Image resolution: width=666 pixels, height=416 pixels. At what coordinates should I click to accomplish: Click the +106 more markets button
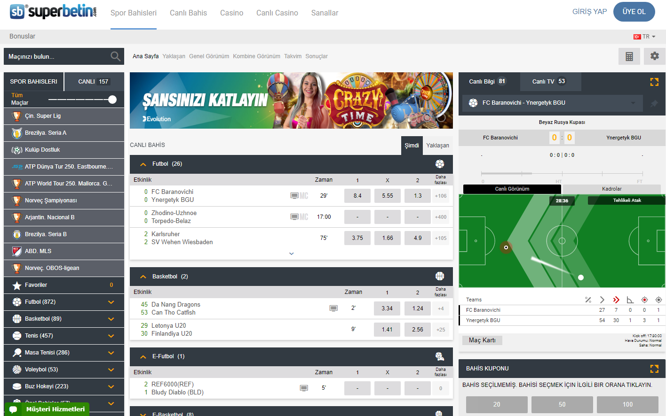pos(441,196)
